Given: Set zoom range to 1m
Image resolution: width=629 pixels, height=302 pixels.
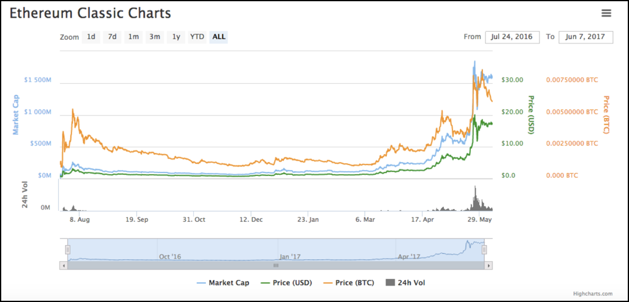Looking at the screenshot, I should click(134, 37).
